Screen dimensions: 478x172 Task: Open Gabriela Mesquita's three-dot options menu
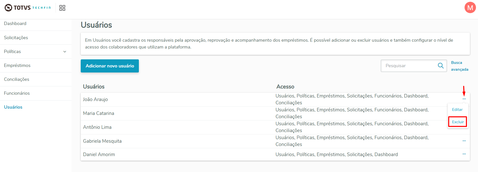pos(464,141)
